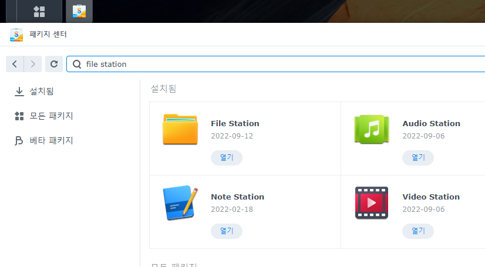Select the Note Station package title

[238, 197]
